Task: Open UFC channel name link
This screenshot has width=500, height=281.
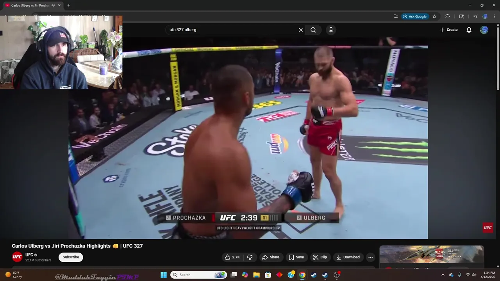Action: click(29, 255)
